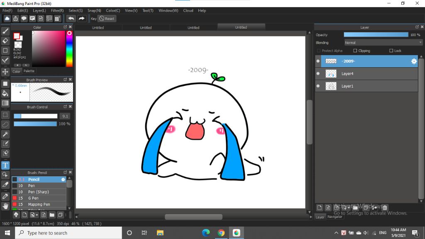
Task: Open the Filter menu
Action: tap(57, 10)
